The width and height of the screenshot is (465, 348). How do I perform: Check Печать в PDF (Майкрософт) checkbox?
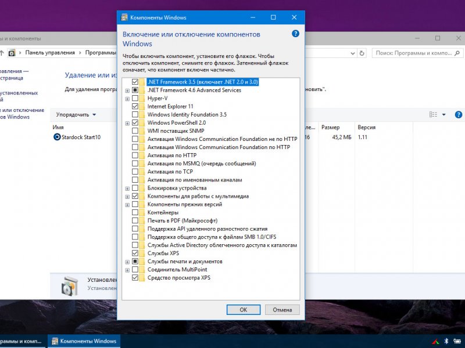135,220
